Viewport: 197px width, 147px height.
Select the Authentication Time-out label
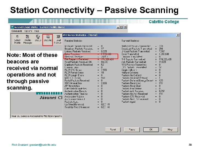tap(76, 94)
